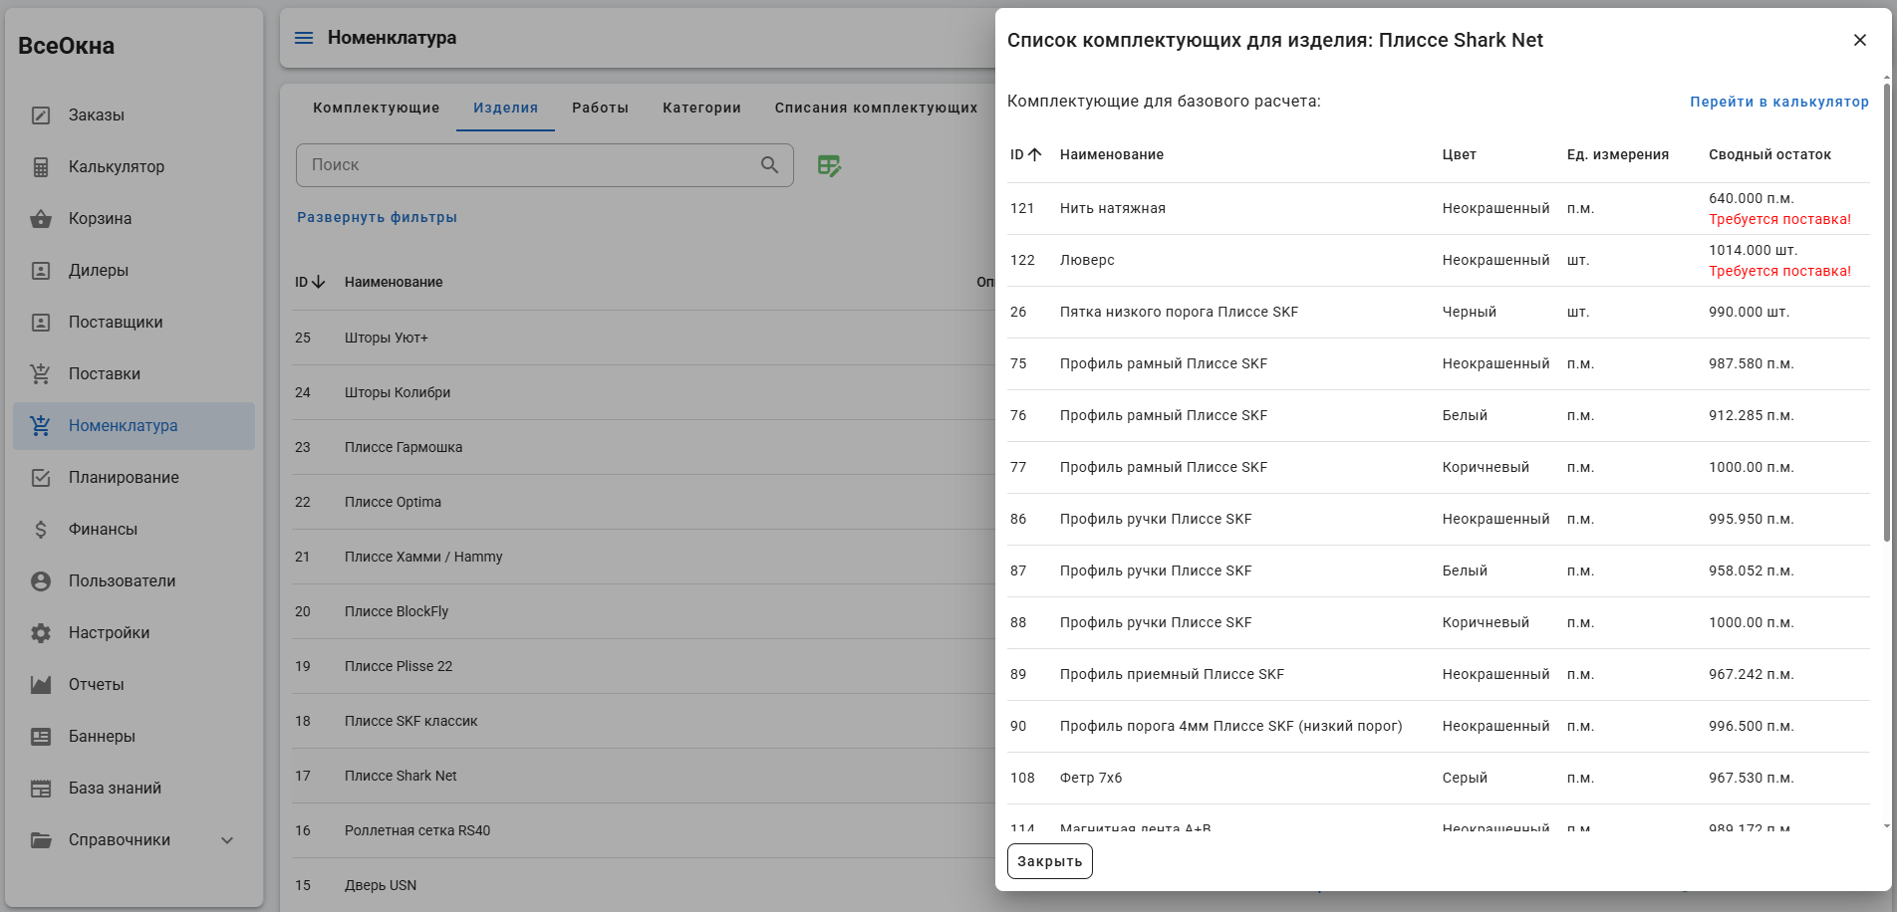Click Развернуть фильтры link
Viewport: 1897px width, 912px height.
[377, 217]
